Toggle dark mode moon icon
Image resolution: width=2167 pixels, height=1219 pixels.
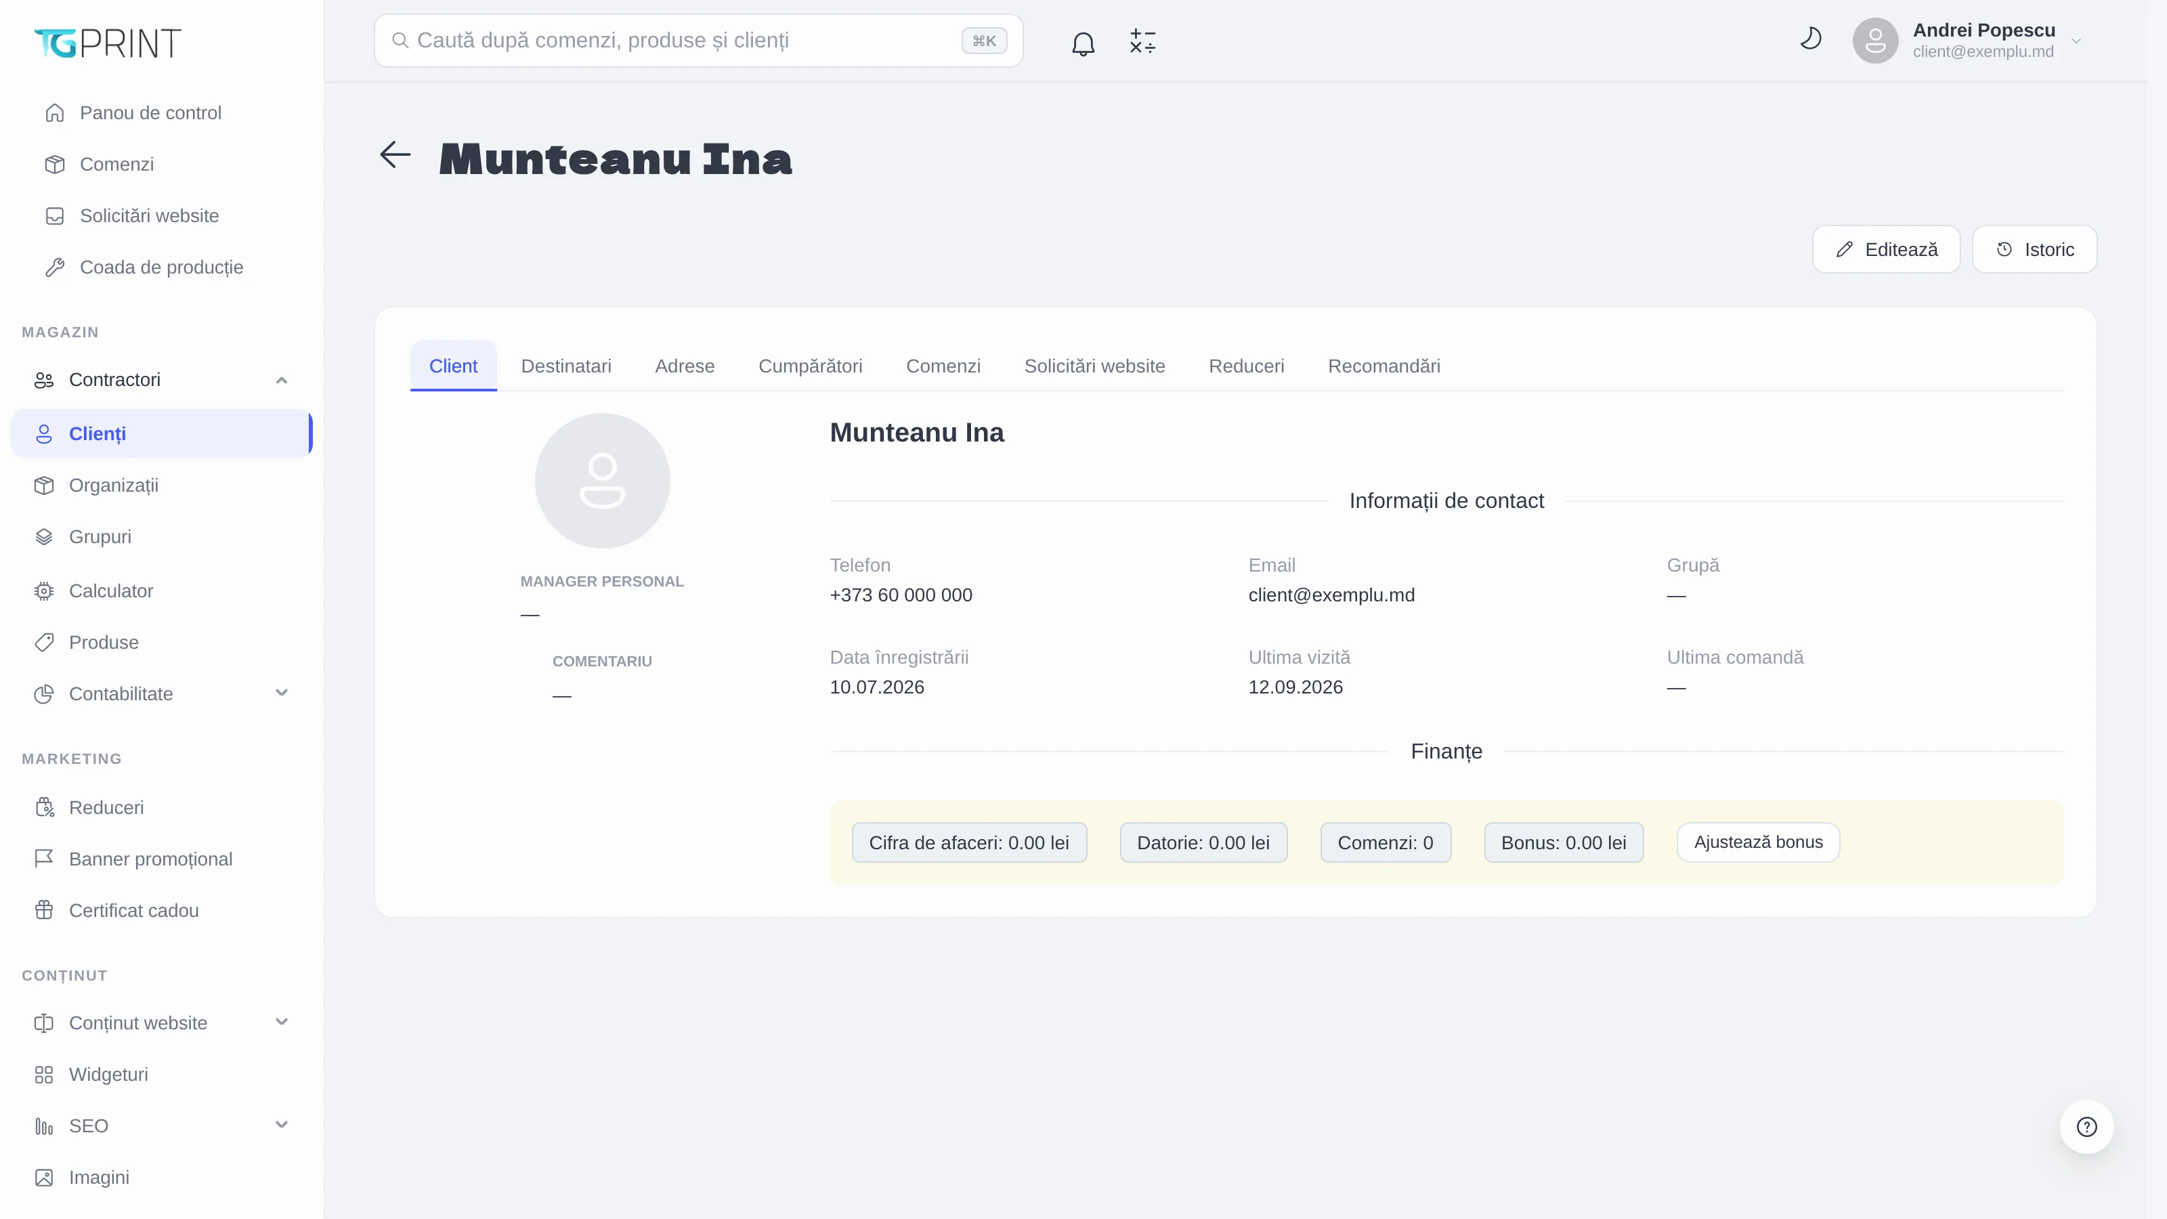pos(1810,39)
